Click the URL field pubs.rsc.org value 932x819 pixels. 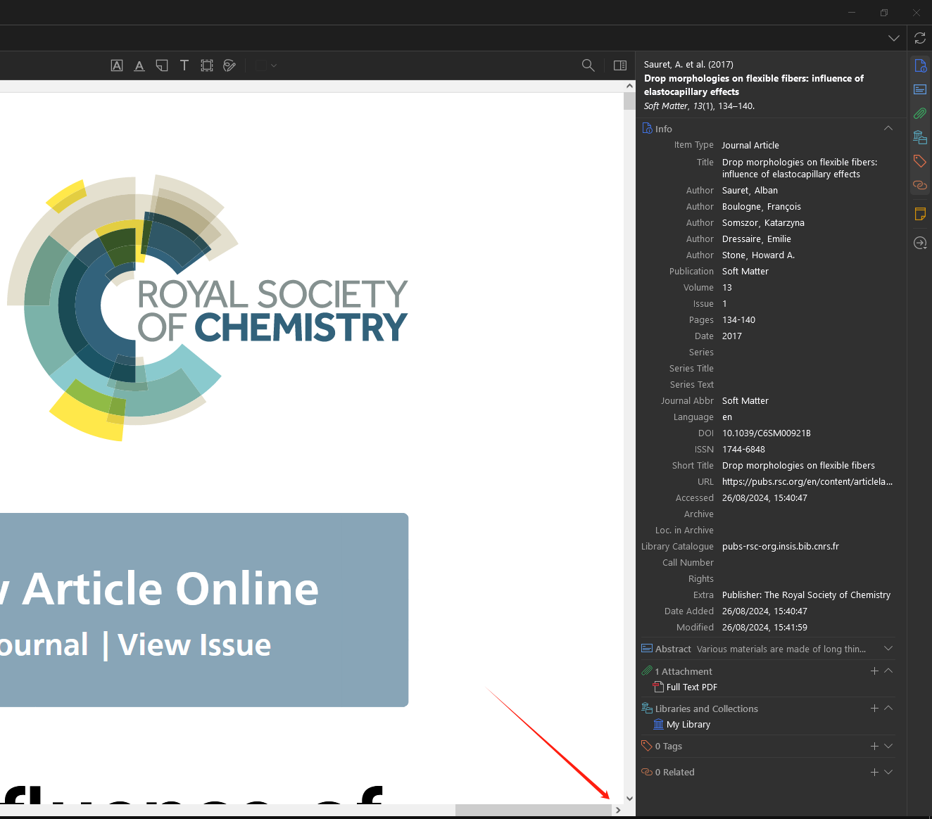tap(807, 482)
